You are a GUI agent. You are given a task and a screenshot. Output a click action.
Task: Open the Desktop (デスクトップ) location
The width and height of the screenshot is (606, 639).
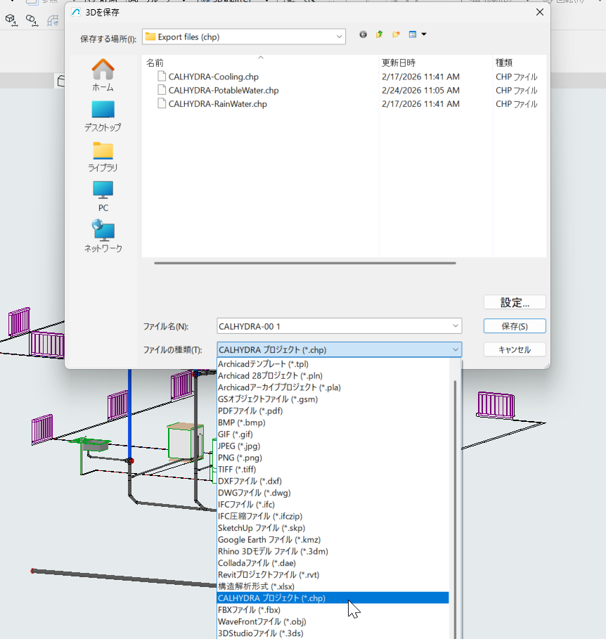(103, 116)
